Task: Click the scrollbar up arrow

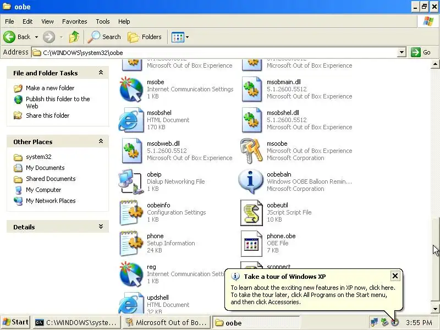Action: click(x=435, y=64)
